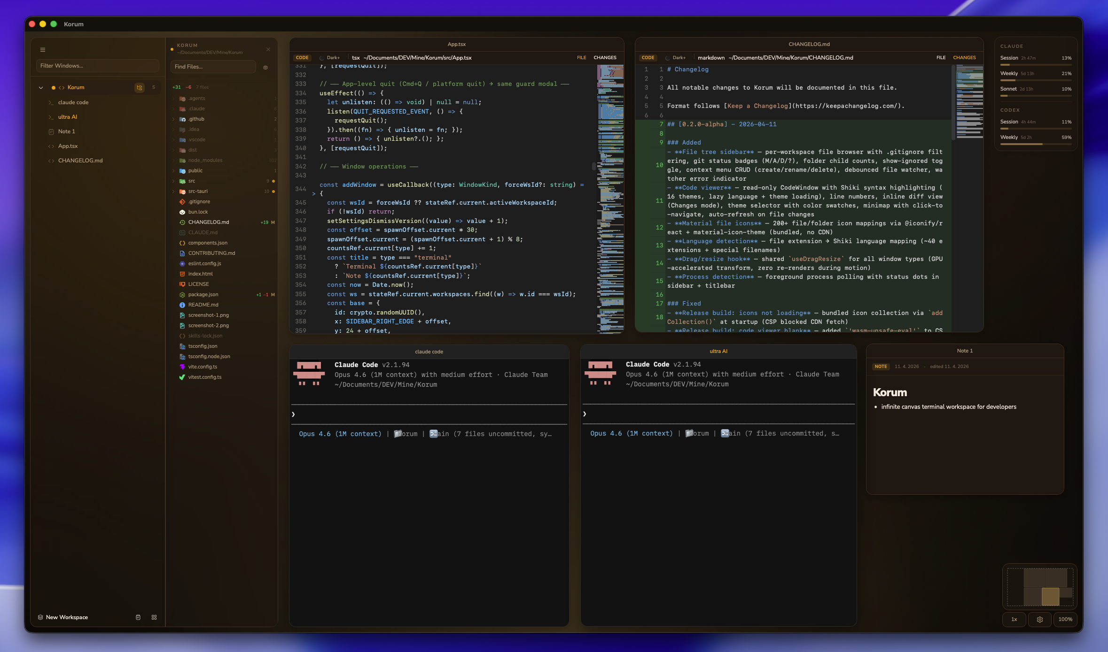Click Claude Session usage bar
Image resolution: width=1108 pixels, height=652 pixels.
1036,64
